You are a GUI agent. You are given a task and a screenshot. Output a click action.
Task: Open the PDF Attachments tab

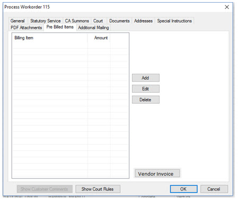(26, 28)
